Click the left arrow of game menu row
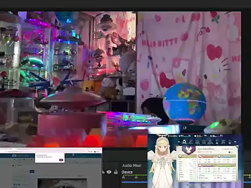This screenshot has width=251, height=188. click(x=179, y=142)
